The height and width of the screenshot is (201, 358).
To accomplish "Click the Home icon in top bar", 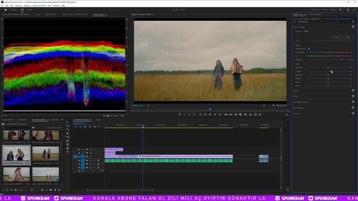I will [x=6, y=10].
